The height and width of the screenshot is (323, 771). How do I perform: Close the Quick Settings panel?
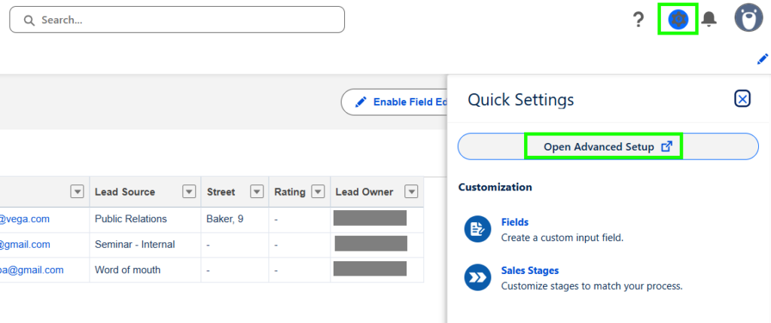click(x=742, y=99)
